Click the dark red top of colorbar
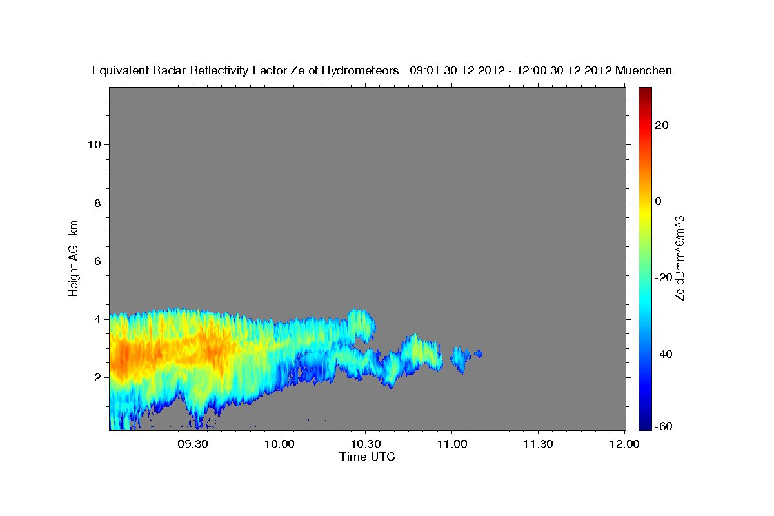Viewport: 774px width, 516px height. click(x=644, y=92)
